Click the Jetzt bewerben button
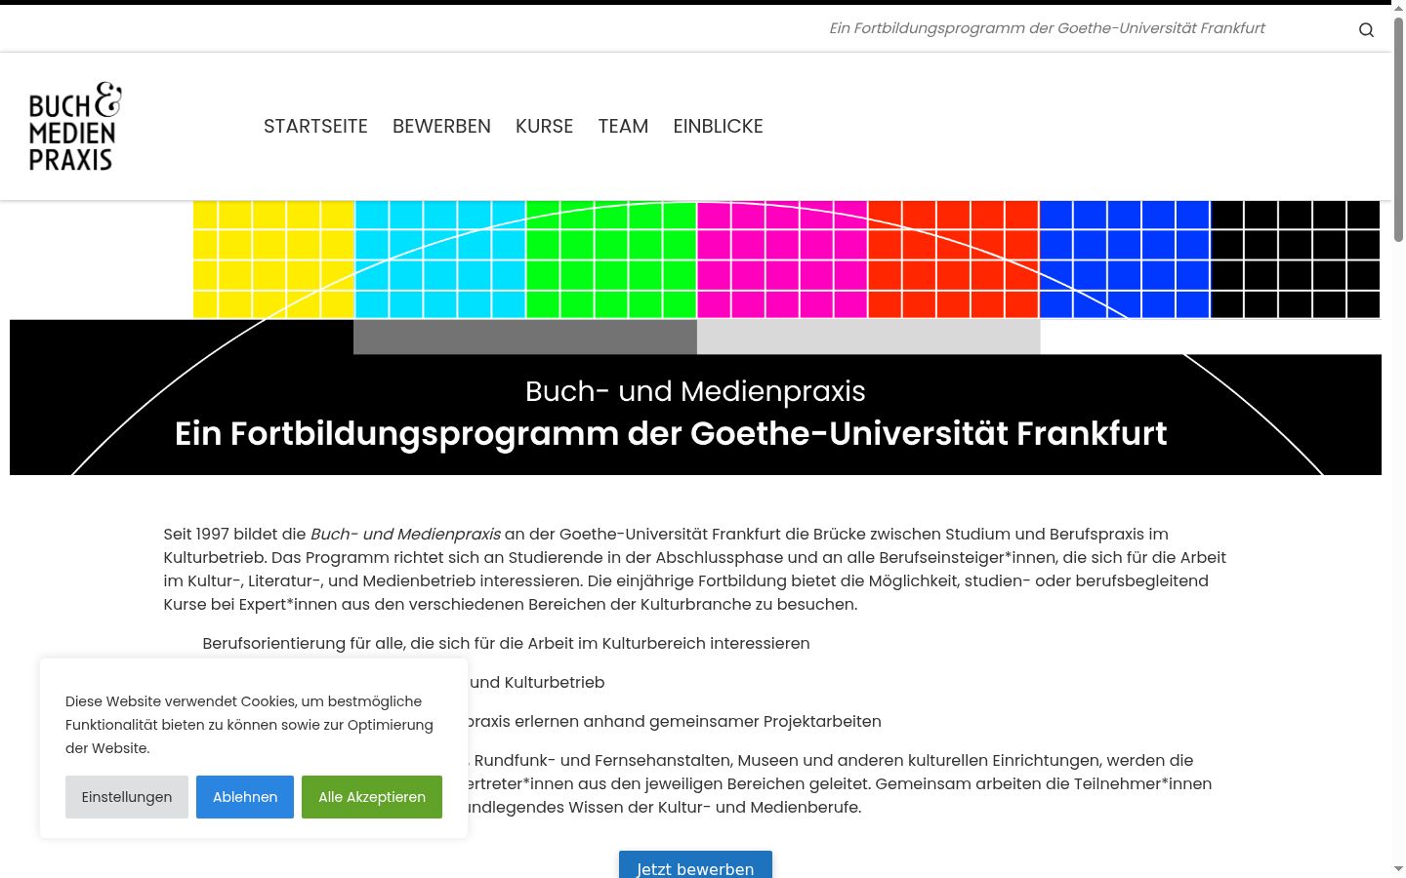The image size is (1406, 878). (x=695, y=865)
